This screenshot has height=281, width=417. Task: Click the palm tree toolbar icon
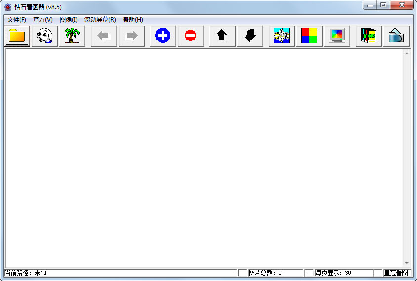72,36
